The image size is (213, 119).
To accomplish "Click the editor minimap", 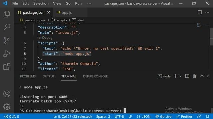I will coord(203,25).
